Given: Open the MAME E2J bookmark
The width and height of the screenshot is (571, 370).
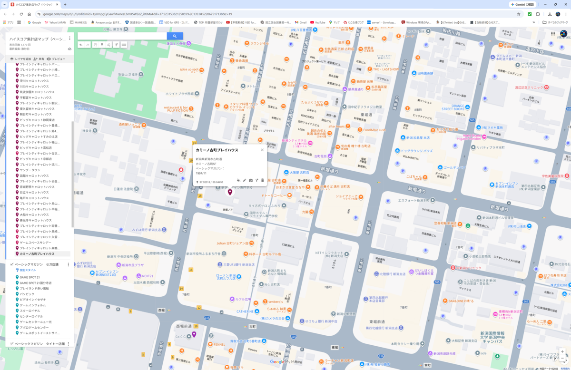Looking at the screenshot, I should pyautogui.click(x=79, y=22).
